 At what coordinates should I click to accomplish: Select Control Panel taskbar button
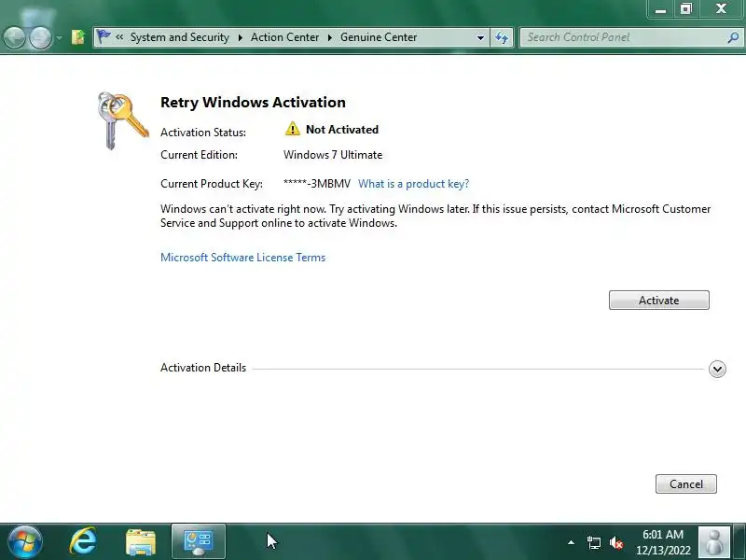[199, 541]
